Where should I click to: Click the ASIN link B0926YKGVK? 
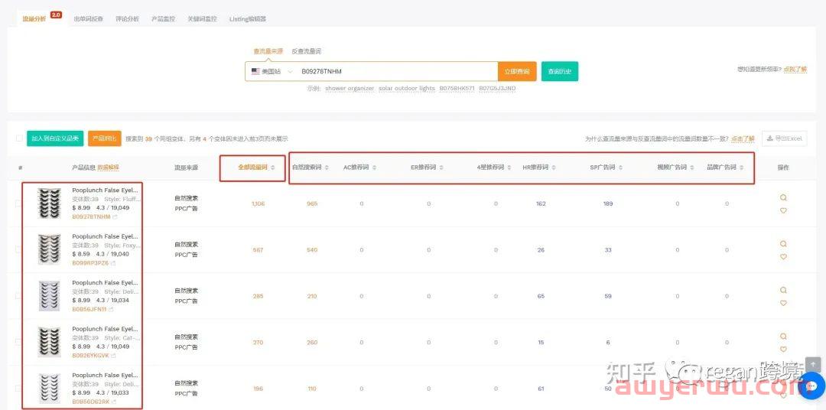tap(90, 356)
